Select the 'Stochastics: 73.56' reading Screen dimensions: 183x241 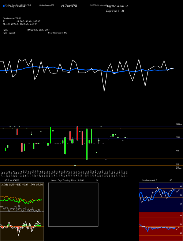pyautogui.click(x=12, y=18)
